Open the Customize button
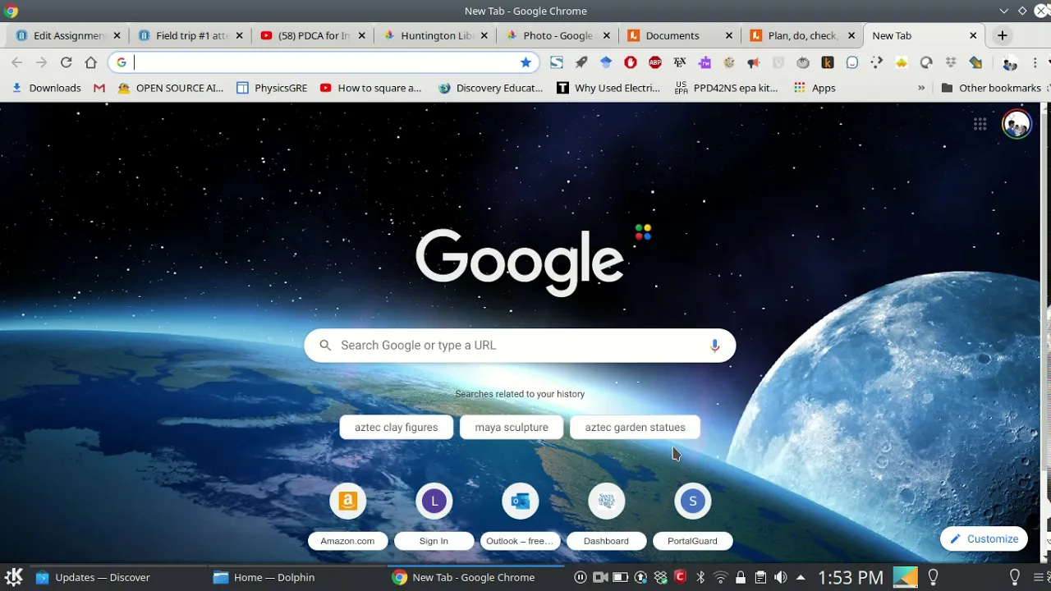The width and height of the screenshot is (1051, 591). tap(984, 538)
